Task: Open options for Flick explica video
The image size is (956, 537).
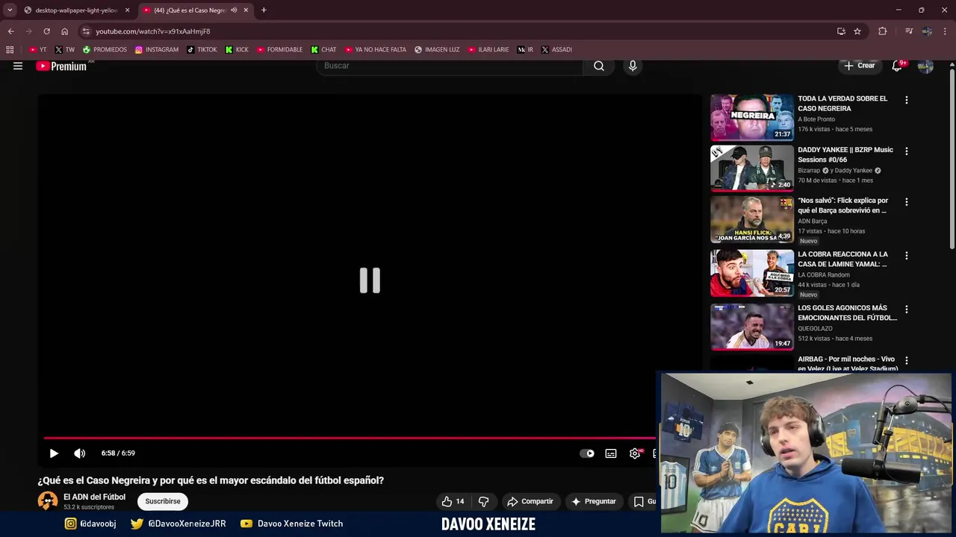Action: pos(907,201)
